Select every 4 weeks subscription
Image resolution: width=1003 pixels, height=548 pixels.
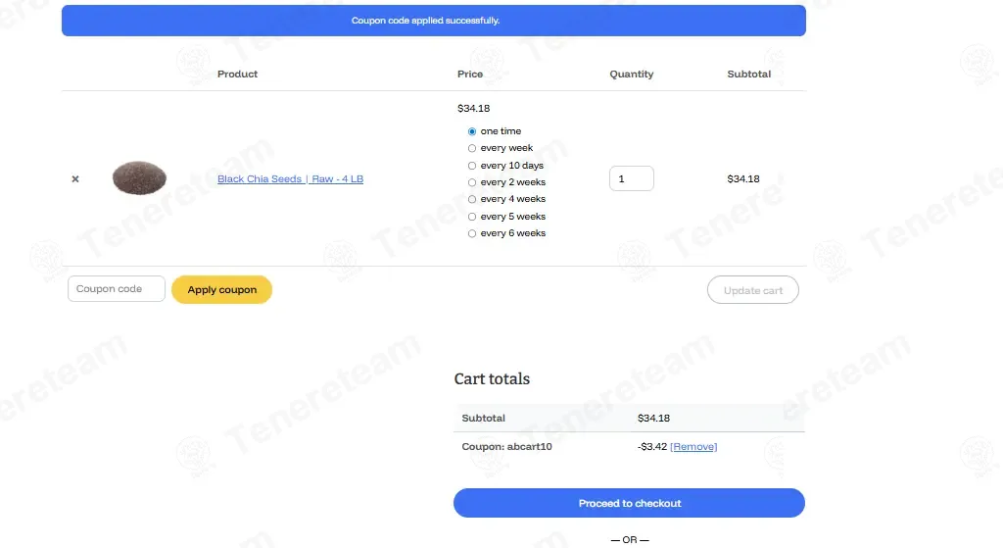472,199
